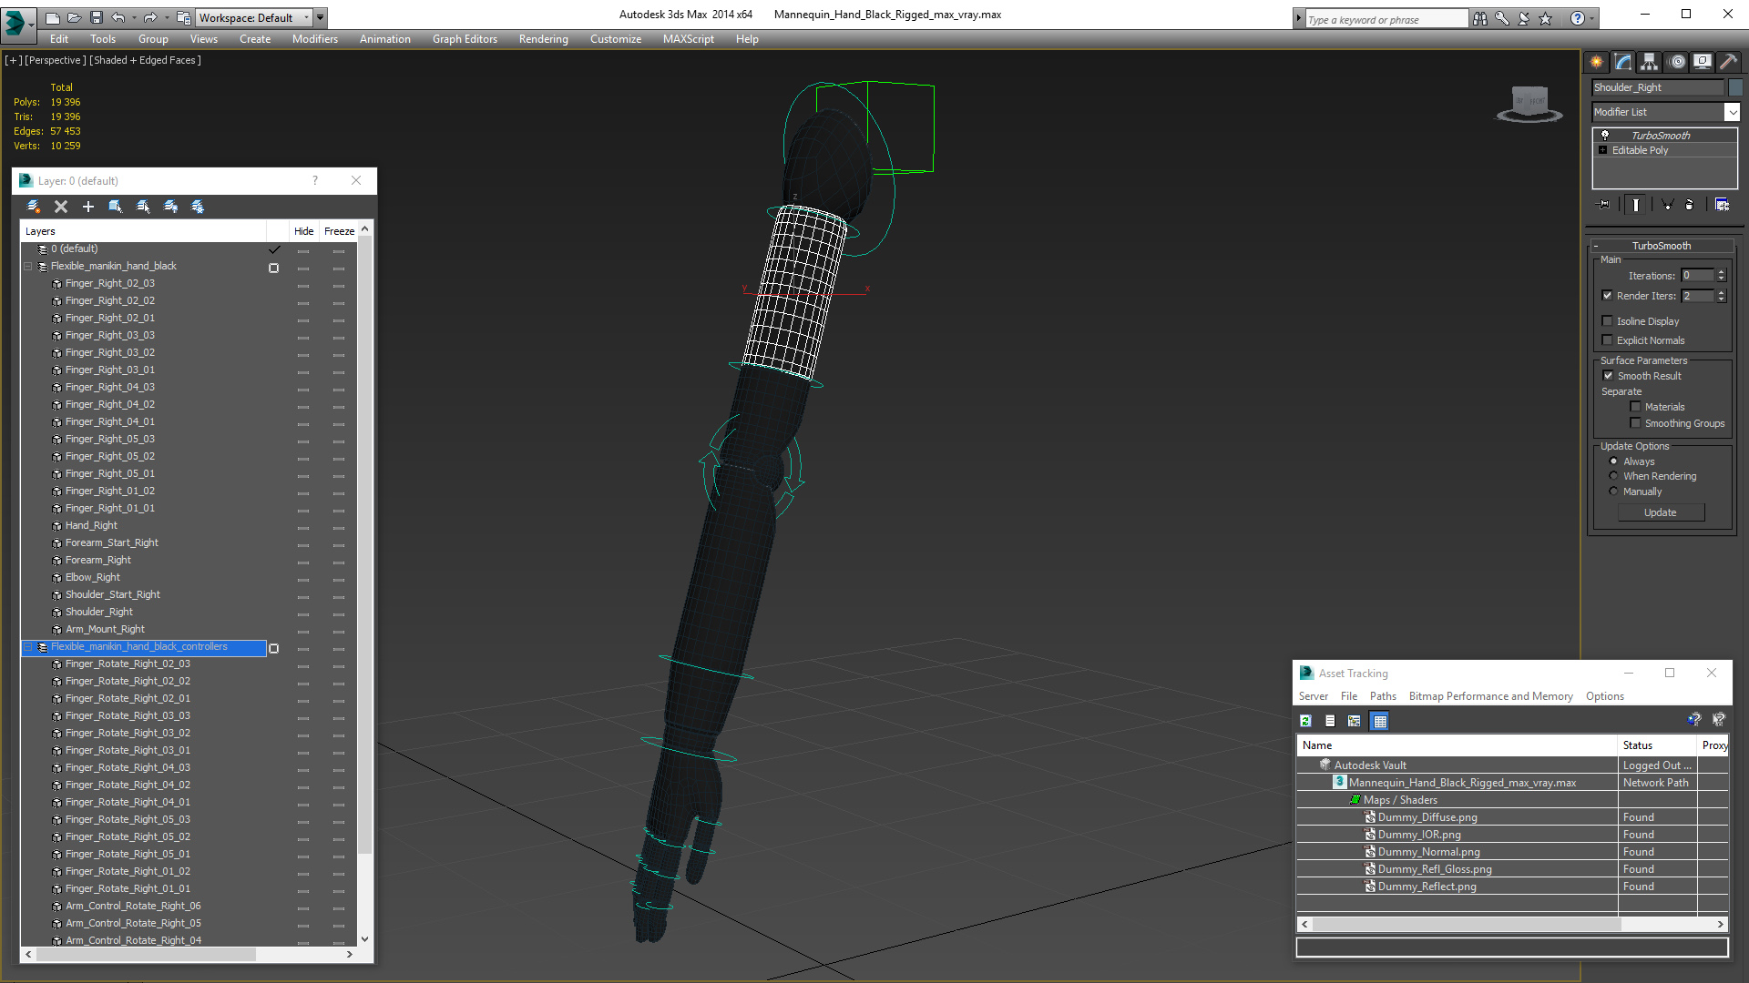This screenshot has height=983, width=1749.
Task: Toggle the Render Iters checkbox
Action: click(x=1608, y=296)
